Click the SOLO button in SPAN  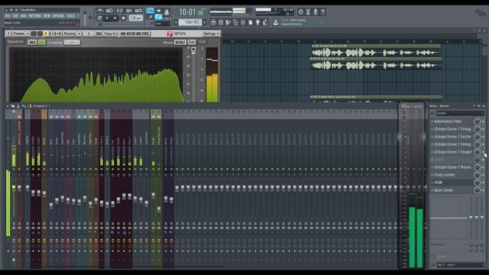(x=99, y=34)
